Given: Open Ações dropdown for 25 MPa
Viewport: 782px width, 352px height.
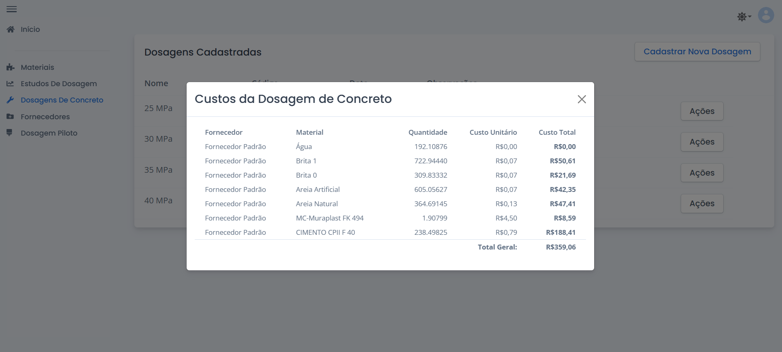Looking at the screenshot, I should [x=702, y=111].
